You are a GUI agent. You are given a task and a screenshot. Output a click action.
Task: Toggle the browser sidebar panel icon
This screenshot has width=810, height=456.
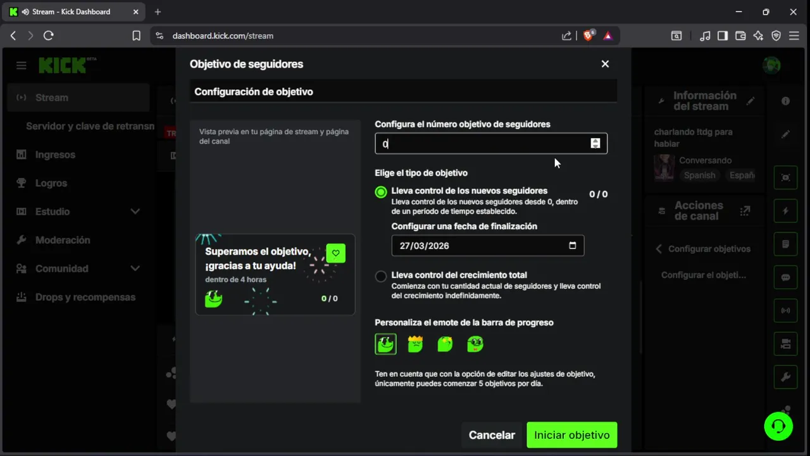pyautogui.click(x=723, y=36)
